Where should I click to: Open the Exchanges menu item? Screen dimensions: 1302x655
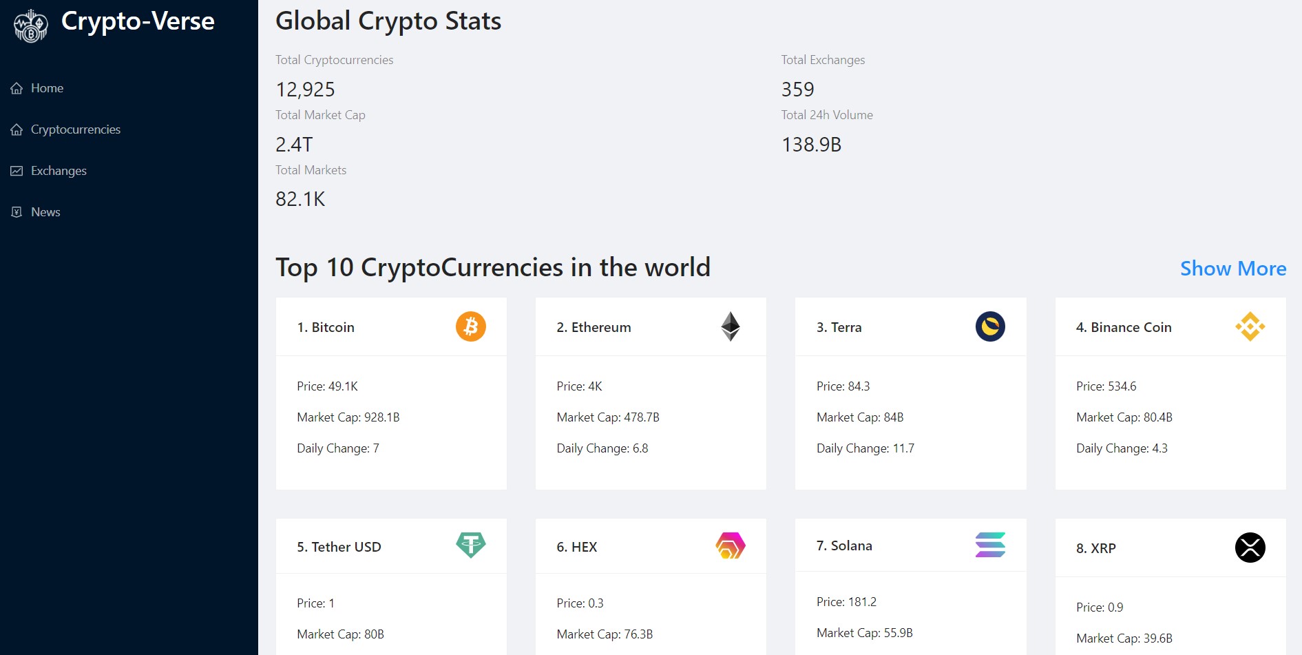tap(59, 171)
